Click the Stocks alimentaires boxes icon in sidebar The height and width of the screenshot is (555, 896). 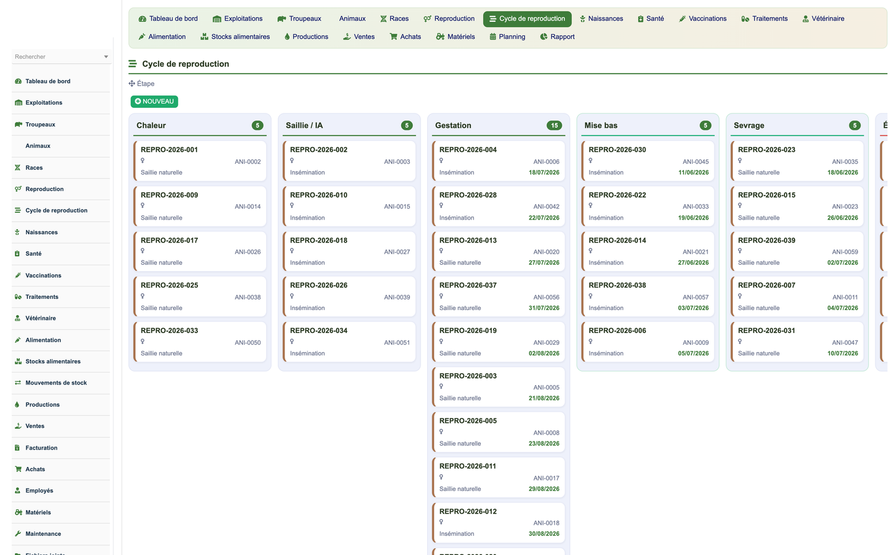pyautogui.click(x=18, y=362)
